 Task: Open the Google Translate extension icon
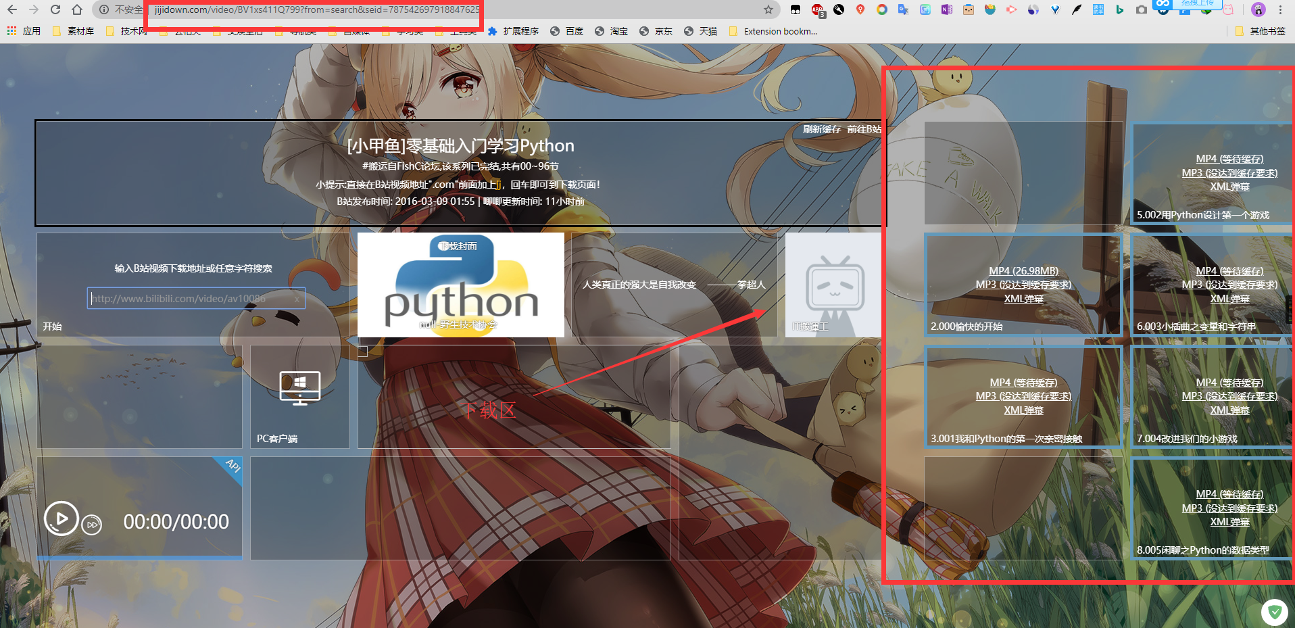(x=904, y=10)
